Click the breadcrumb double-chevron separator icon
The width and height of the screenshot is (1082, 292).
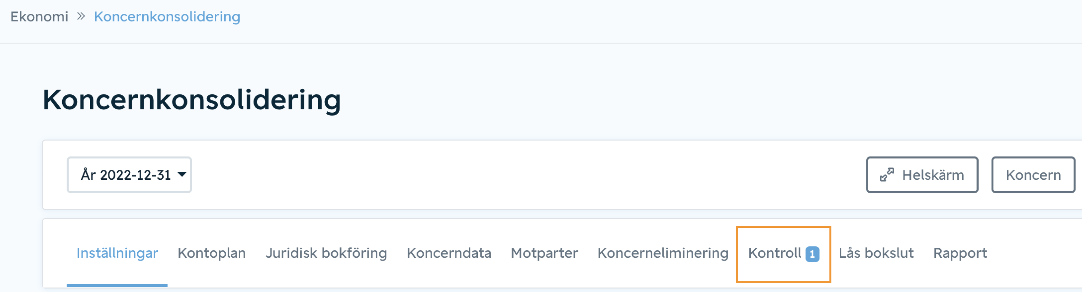click(x=81, y=16)
